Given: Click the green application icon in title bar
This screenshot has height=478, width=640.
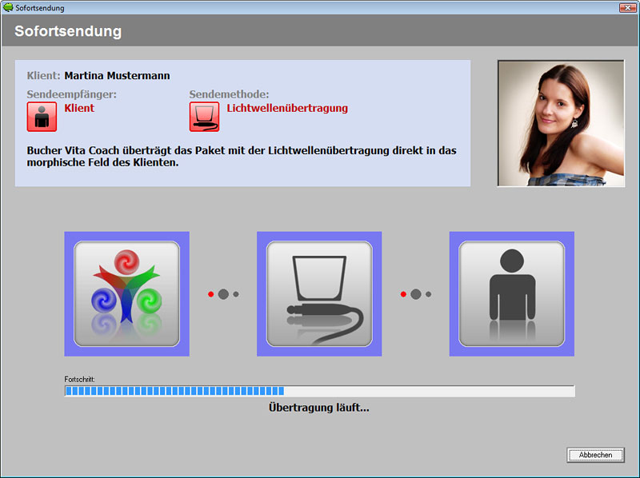Looking at the screenshot, I should pos(8,7).
